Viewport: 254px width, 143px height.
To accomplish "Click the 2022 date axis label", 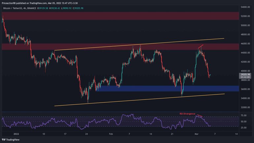I will click(x=16, y=134).
